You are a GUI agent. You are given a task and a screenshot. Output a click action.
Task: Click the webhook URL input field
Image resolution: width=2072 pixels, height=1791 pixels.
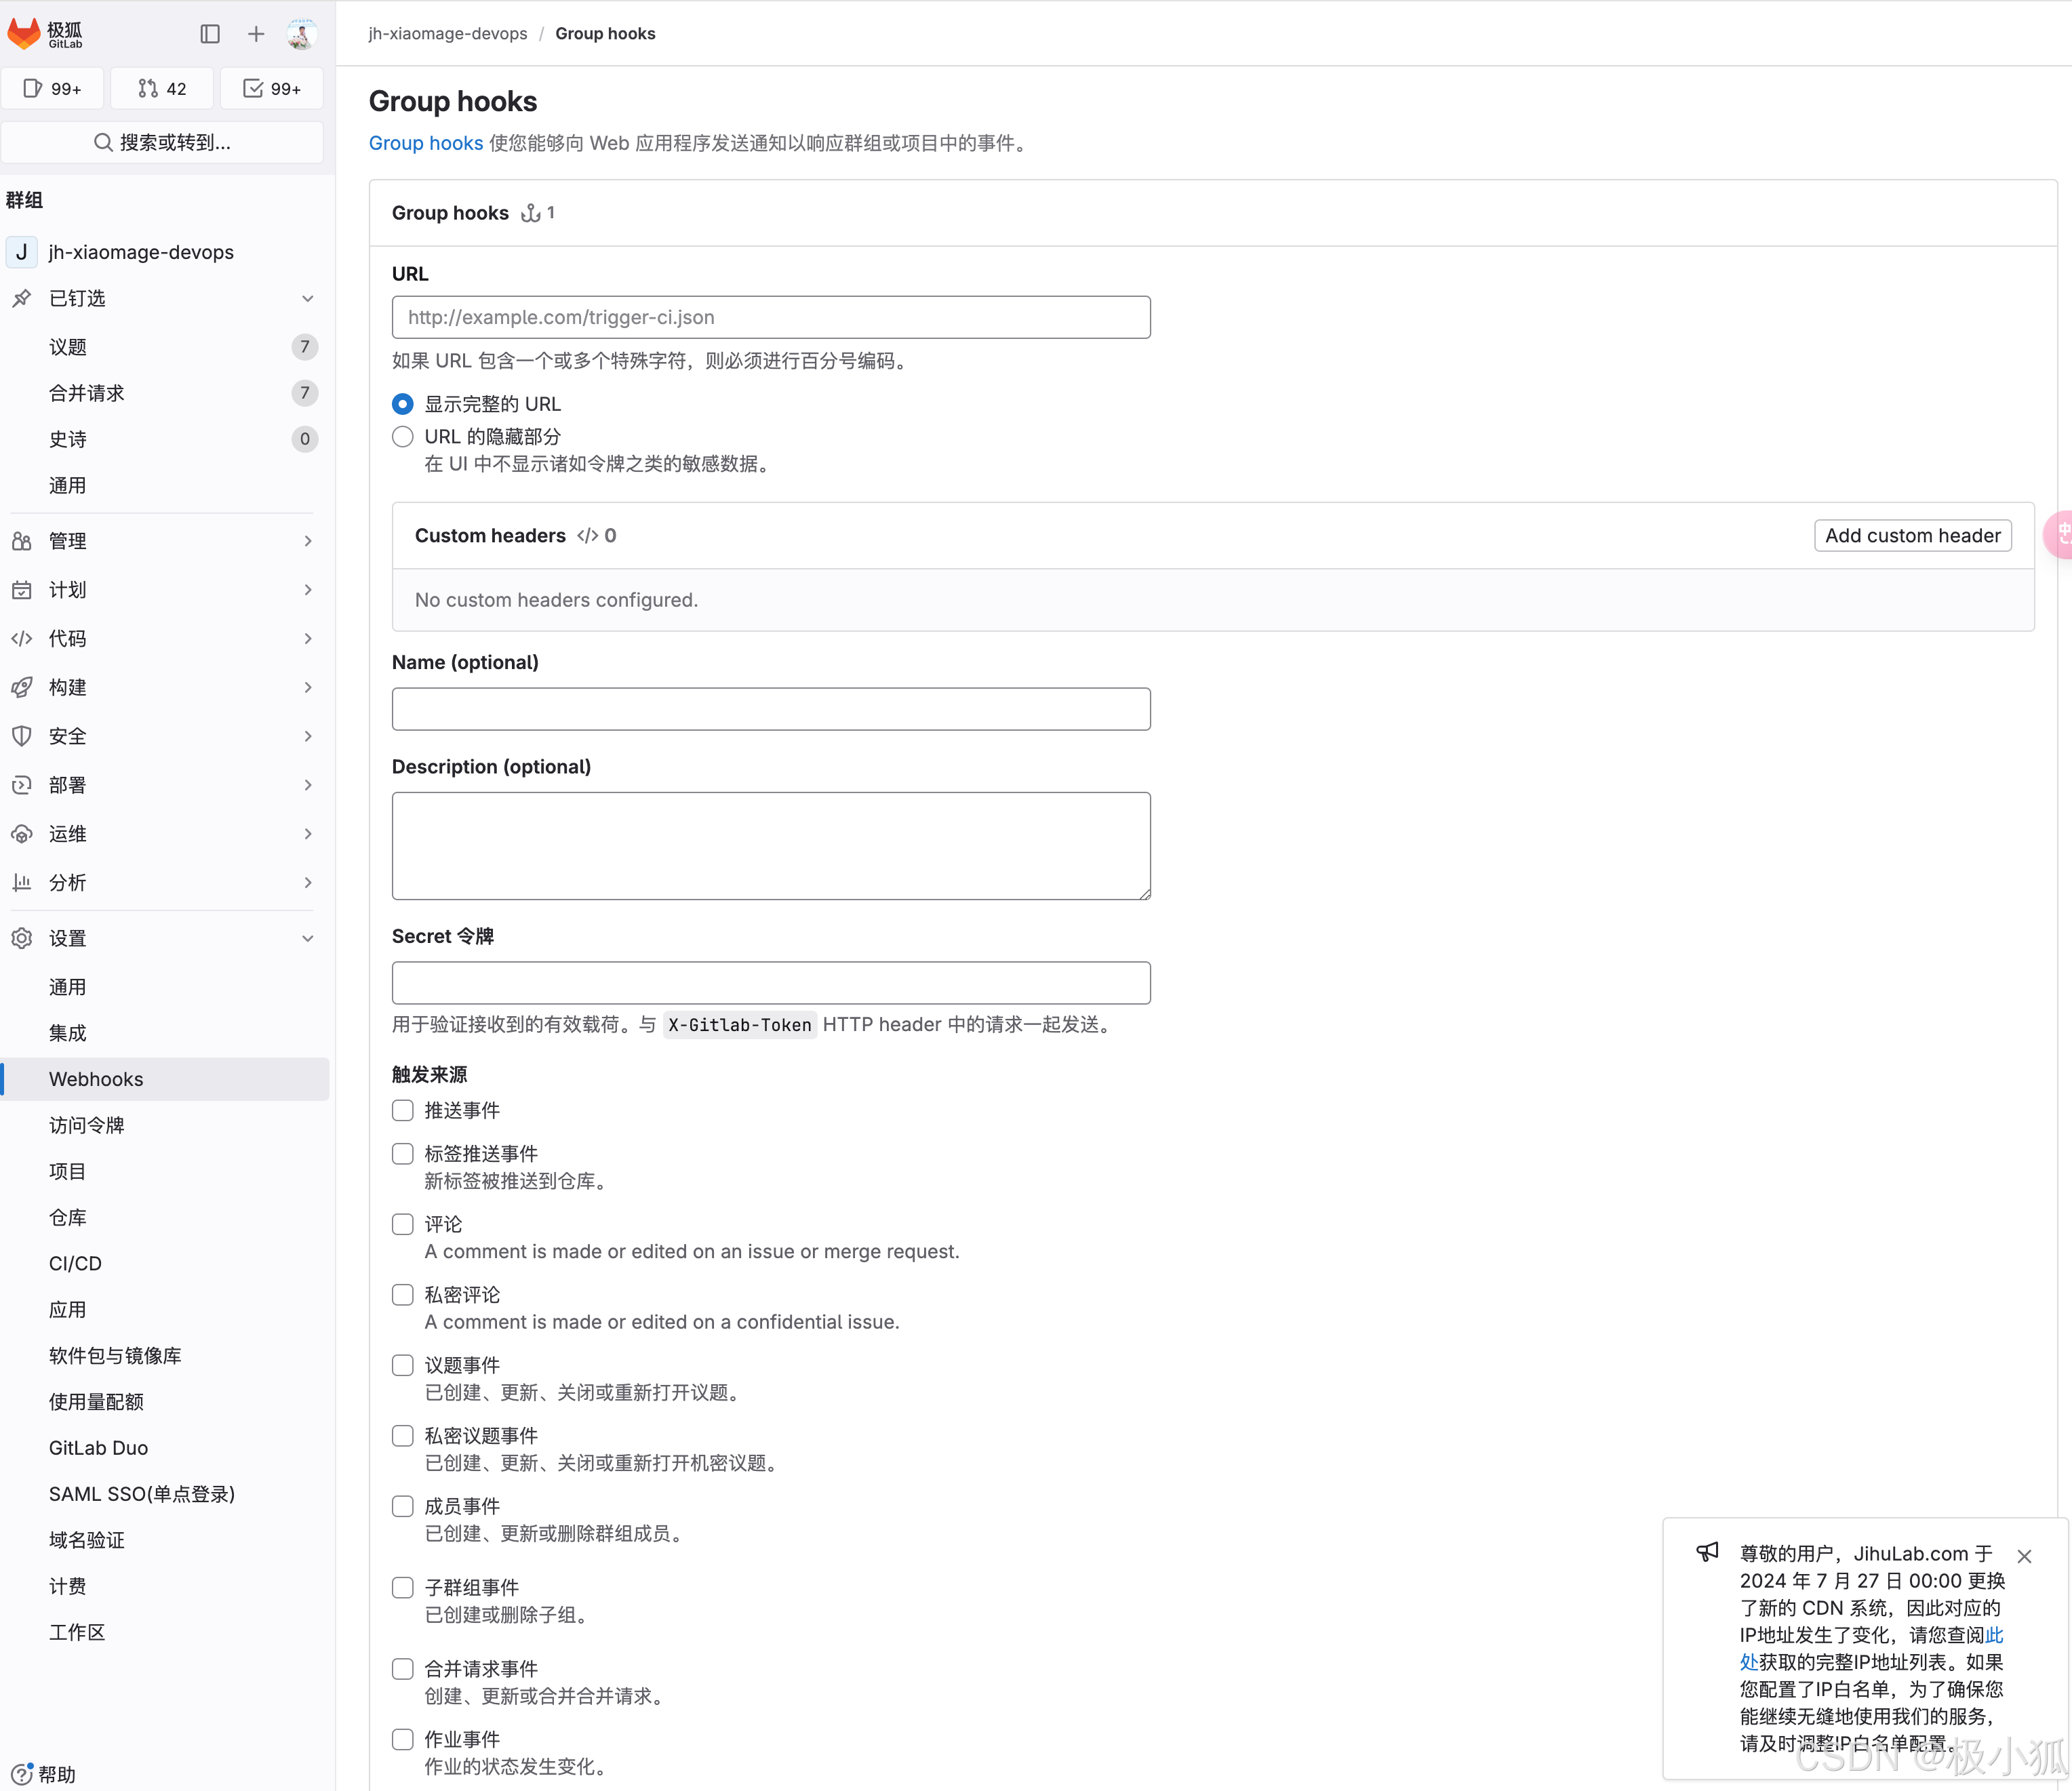click(x=771, y=318)
